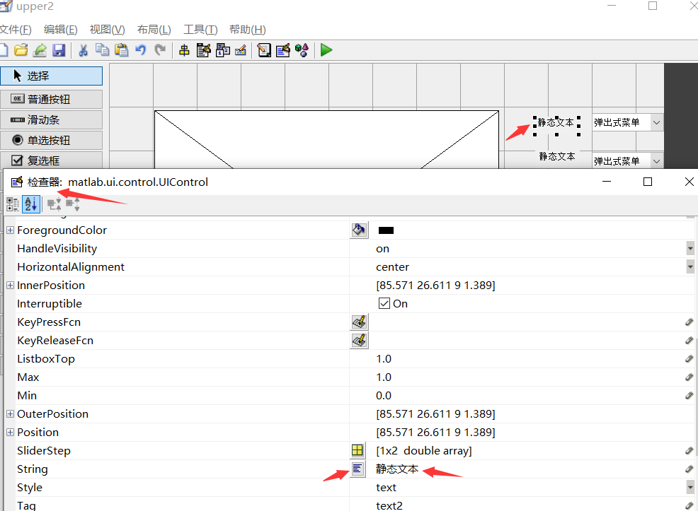Choose the 单选按钮 radio button component
This screenshot has height=511, width=698.
click(x=51, y=141)
